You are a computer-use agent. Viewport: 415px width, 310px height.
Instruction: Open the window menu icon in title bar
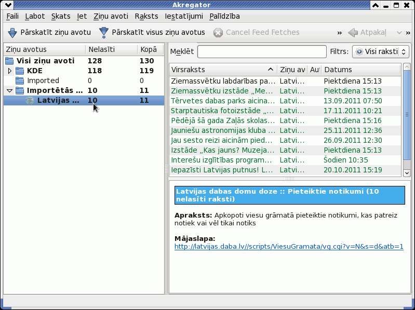[x=8, y=5]
